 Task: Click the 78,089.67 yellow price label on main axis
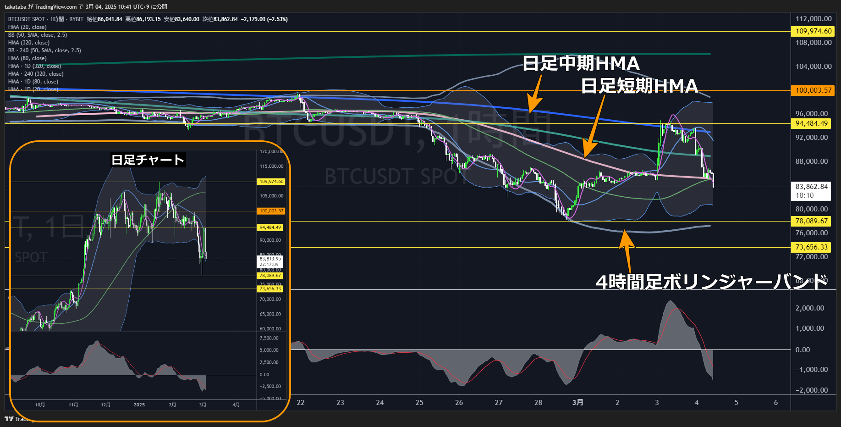tap(811, 221)
